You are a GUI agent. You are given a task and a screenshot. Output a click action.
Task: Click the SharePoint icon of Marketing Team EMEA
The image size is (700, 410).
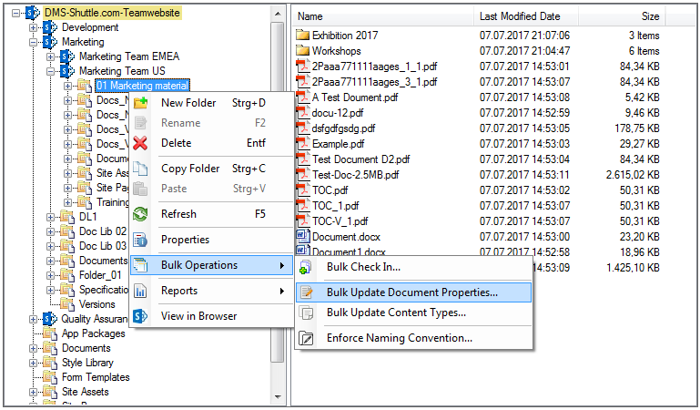[x=67, y=56]
